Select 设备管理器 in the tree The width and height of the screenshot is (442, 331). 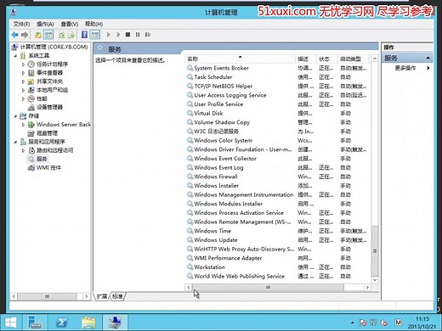[49, 107]
